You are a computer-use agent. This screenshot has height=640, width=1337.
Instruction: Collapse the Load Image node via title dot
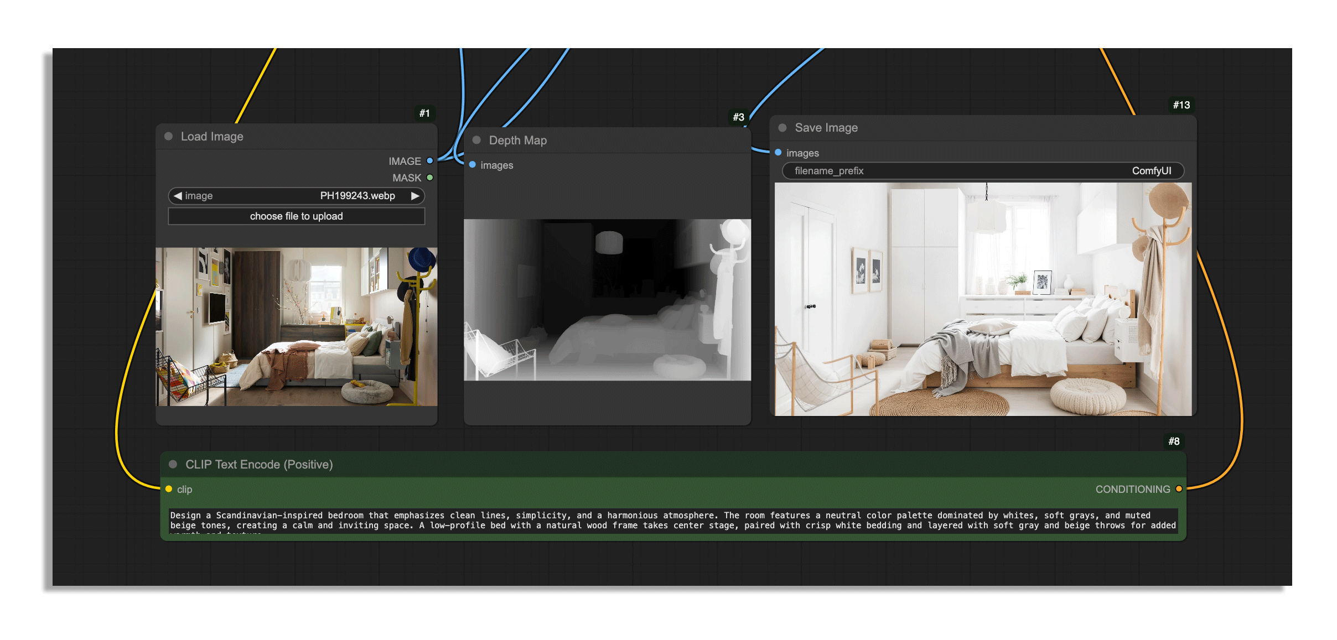(169, 136)
